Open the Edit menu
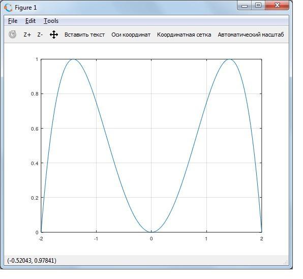Viewport: 303px width, 279px height. (31, 21)
